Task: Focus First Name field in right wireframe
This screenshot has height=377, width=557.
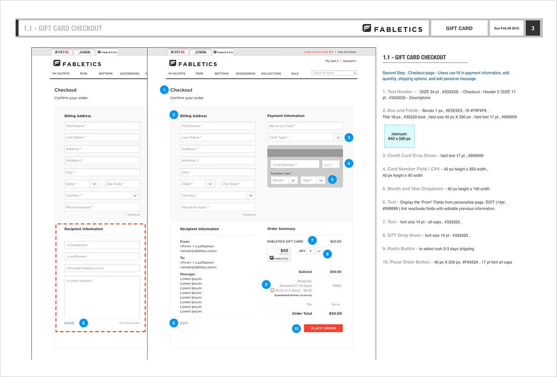Action: pyautogui.click(x=218, y=125)
